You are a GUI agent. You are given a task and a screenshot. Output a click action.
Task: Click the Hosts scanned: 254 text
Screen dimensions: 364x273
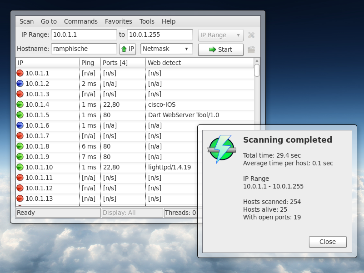click(x=272, y=202)
